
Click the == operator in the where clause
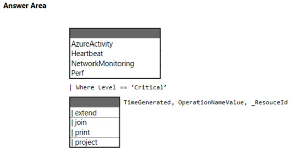pyautogui.click(x=124, y=87)
